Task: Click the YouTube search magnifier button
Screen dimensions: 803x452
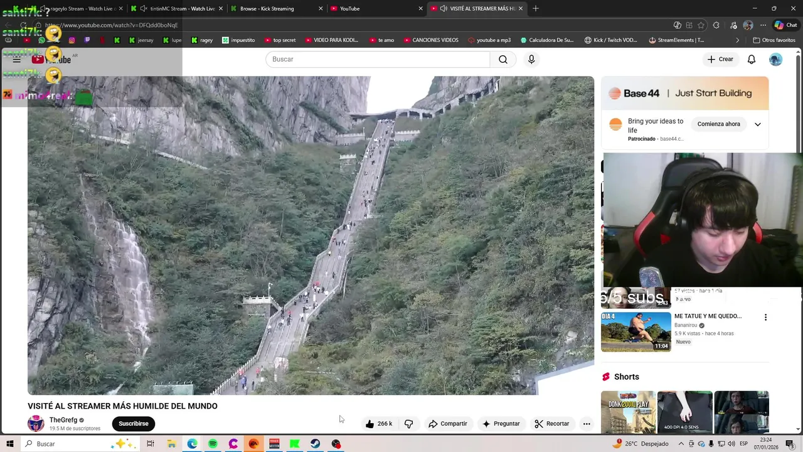Action: [x=503, y=59]
